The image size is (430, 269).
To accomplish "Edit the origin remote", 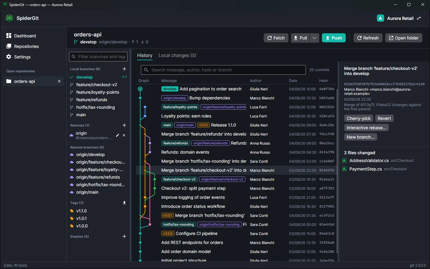I will [x=118, y=135].
